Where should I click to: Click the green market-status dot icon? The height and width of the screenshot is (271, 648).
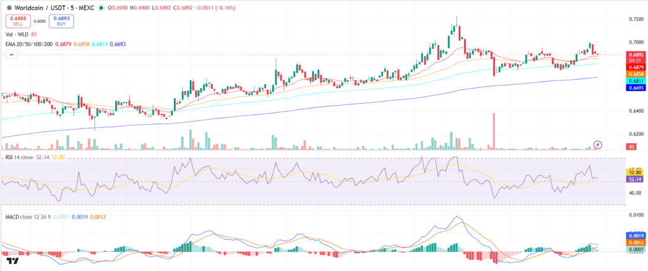point(101,8)
